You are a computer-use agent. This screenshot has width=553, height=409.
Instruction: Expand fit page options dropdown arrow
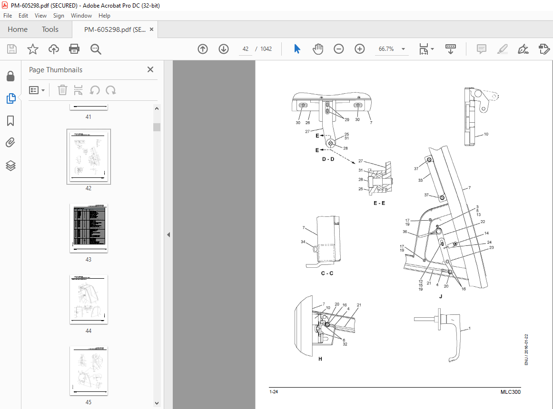click(x=433, y=49)
